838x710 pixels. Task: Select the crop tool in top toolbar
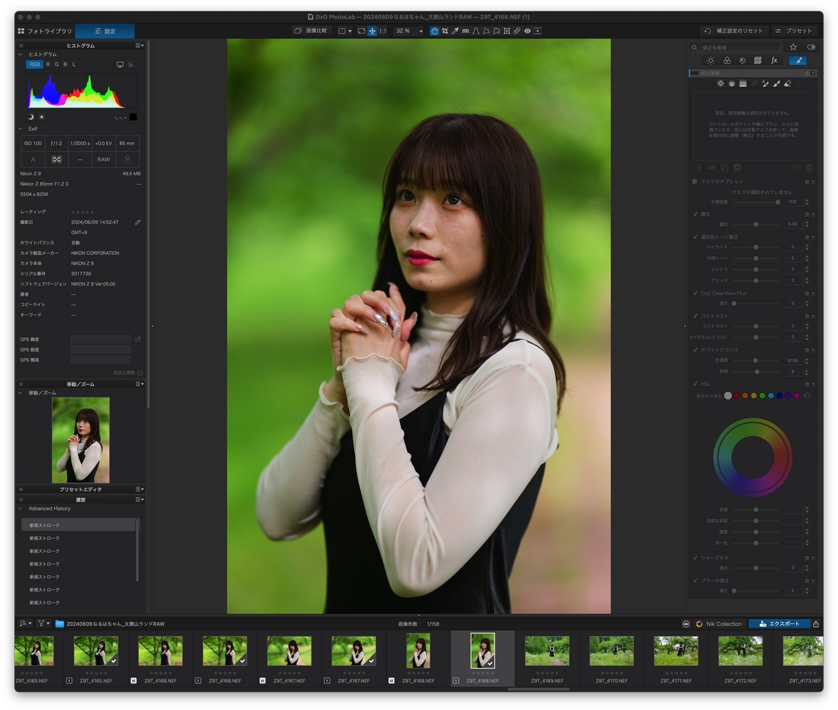[x=445, y=31]
